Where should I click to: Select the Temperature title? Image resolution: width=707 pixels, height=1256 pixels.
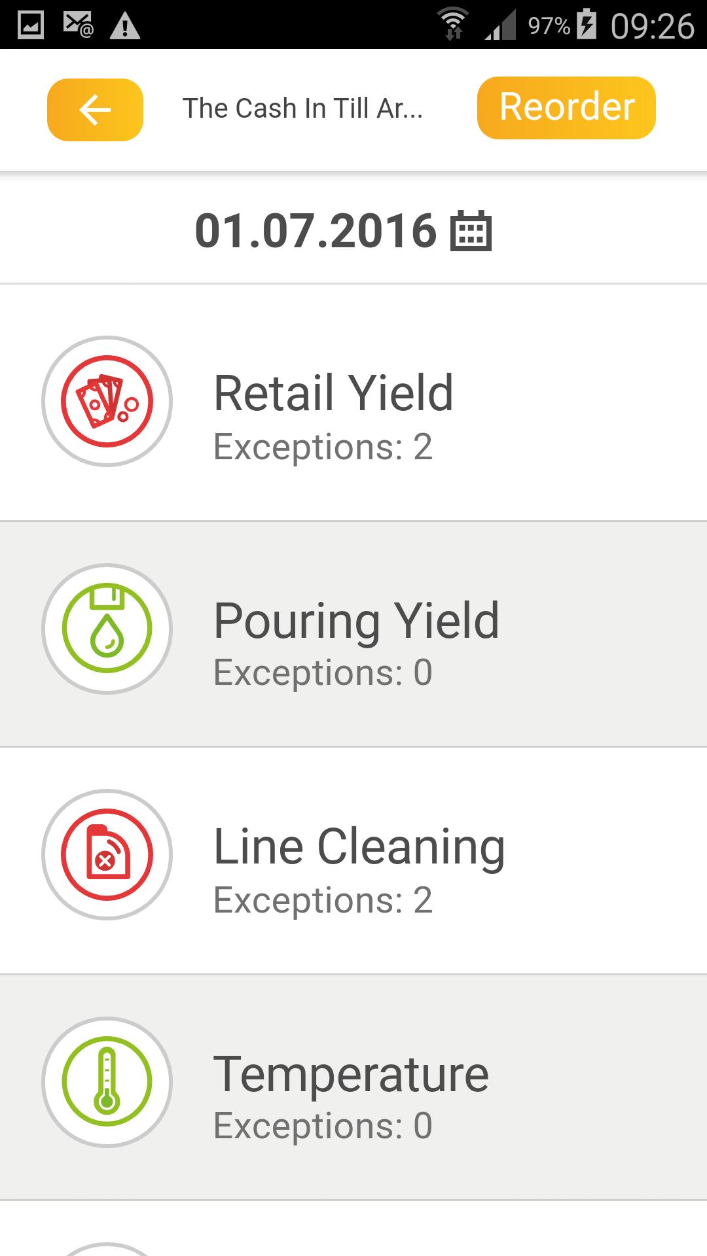[x=351, y=1074]
